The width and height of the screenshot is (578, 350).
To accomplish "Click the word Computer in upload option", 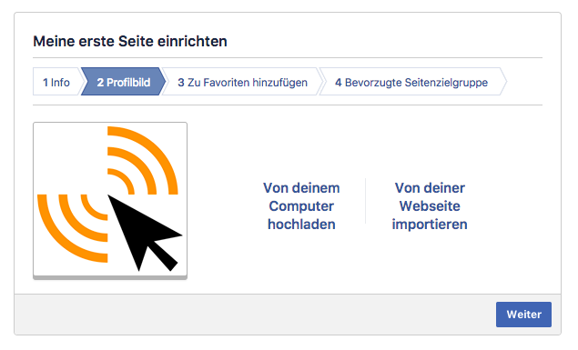I will pos(301,206).
